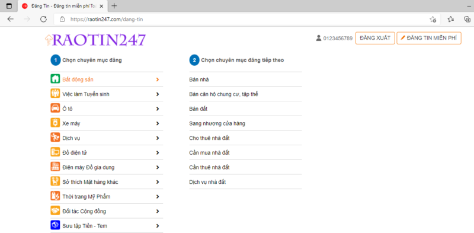The image size is (474, 233).
Task: Click the green house Bất động sản icon
Action: (x=55, y=79)
